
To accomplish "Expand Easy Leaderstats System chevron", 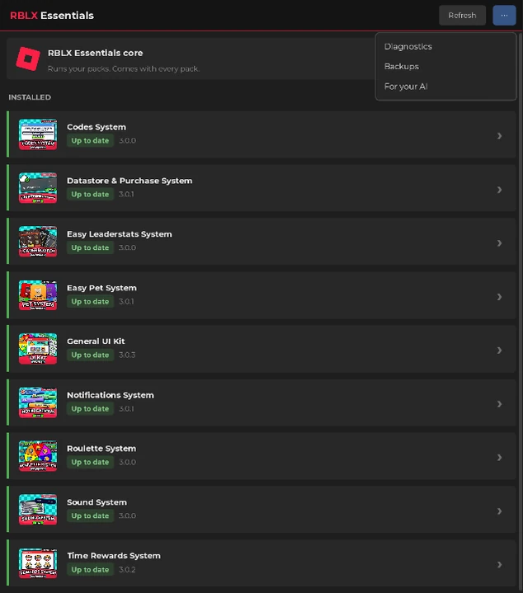I will 500,242.
